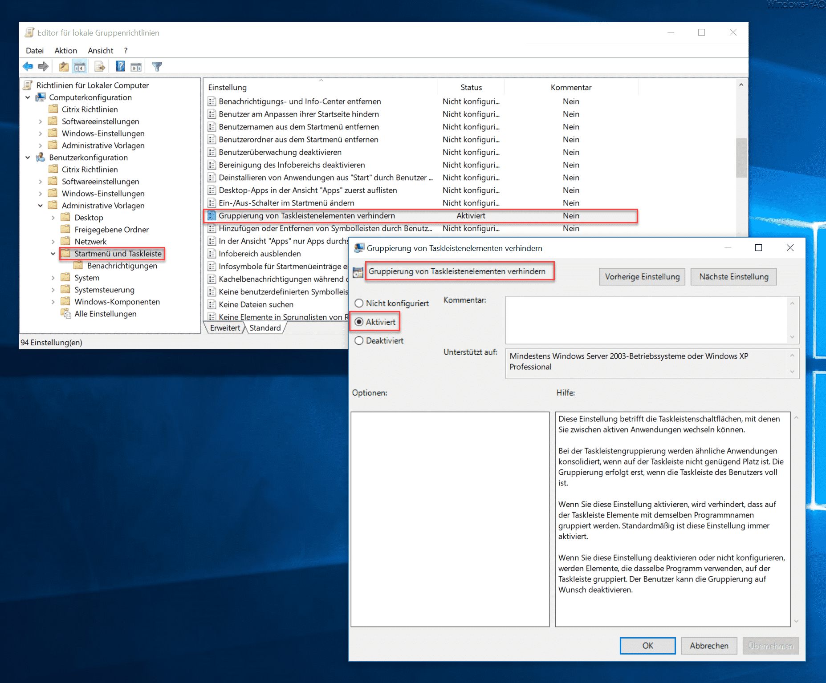
Task: Click policy icon beside Benutzerüberwachung deaktivieren
Action: (212, 152)
